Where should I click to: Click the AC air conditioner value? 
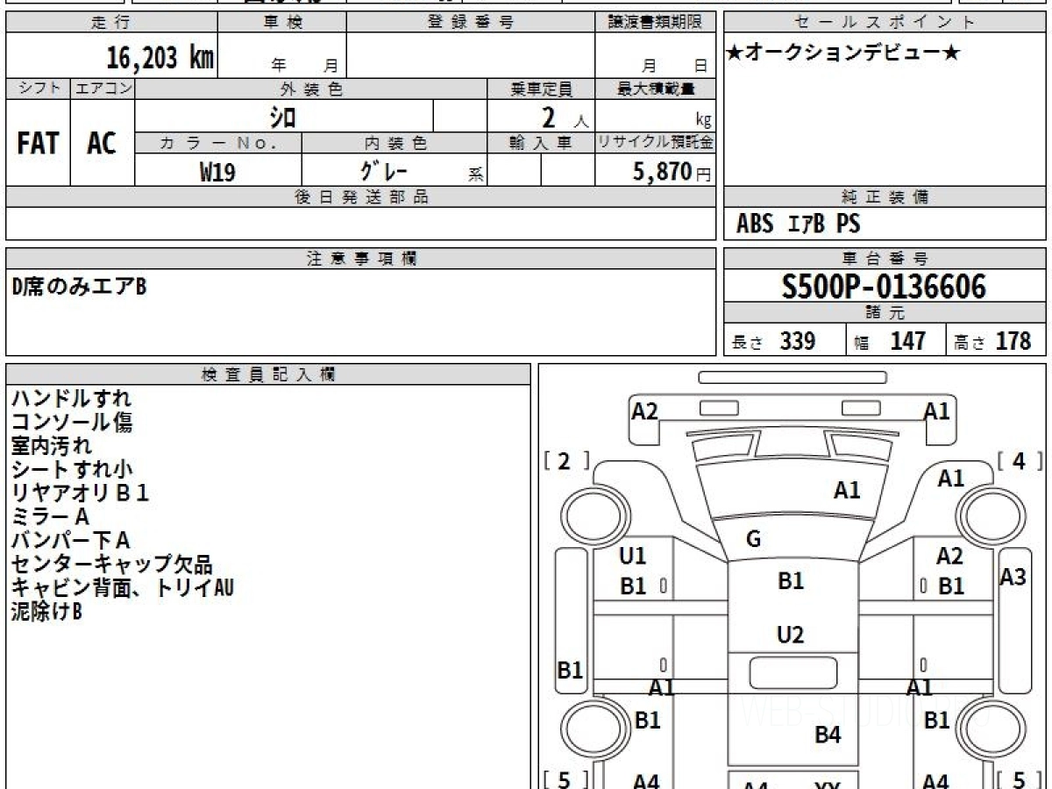(x=102, y=144)
